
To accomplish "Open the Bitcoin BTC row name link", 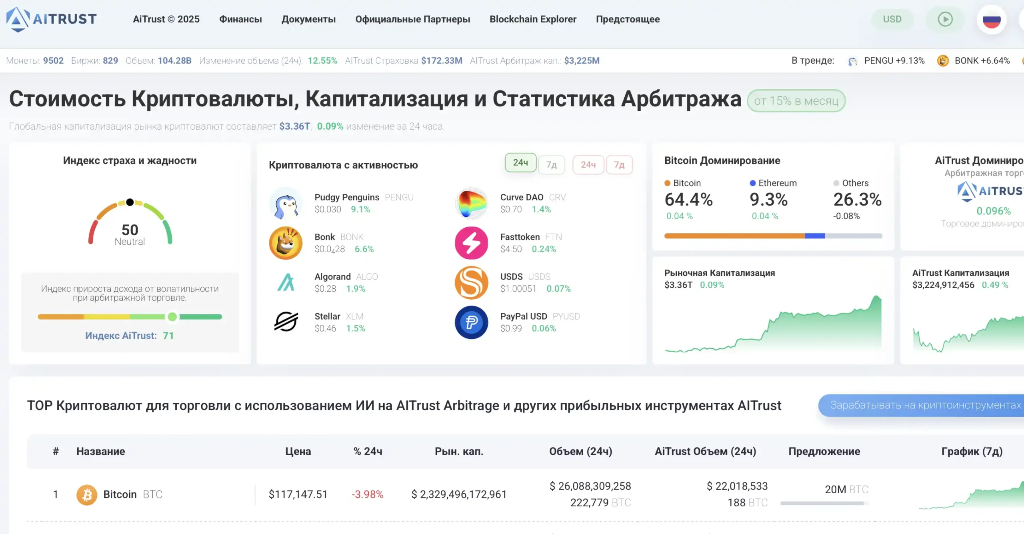I will 133,494.
